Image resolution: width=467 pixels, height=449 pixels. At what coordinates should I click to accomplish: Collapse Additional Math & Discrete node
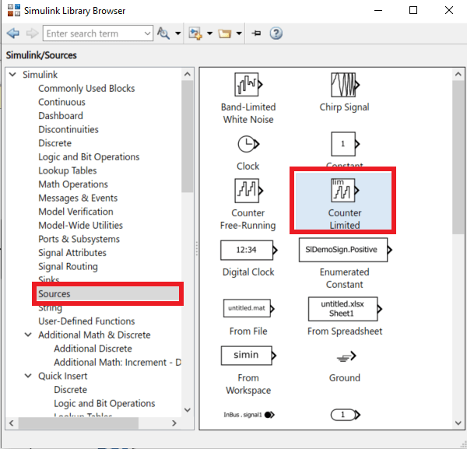(x=28, y=335)
